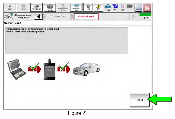
Task: Click the Next button
Action: point(140,100)
